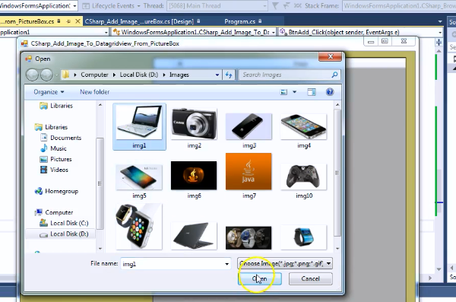Viewport: 456px width, 302px height.
Task: Click New folder in toolbar
Action: [x=95, y=92]
